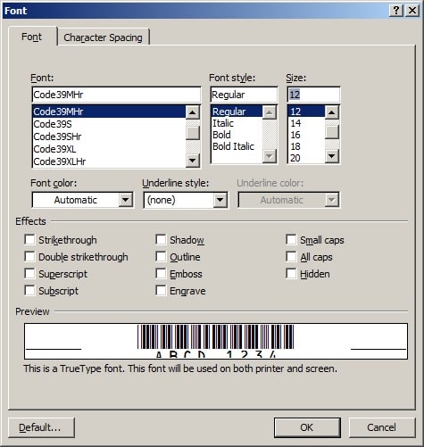Image resolution: width=424 pixels, height=447 pixels.
Task: Click the Default... button
Action: coord(41,427)
